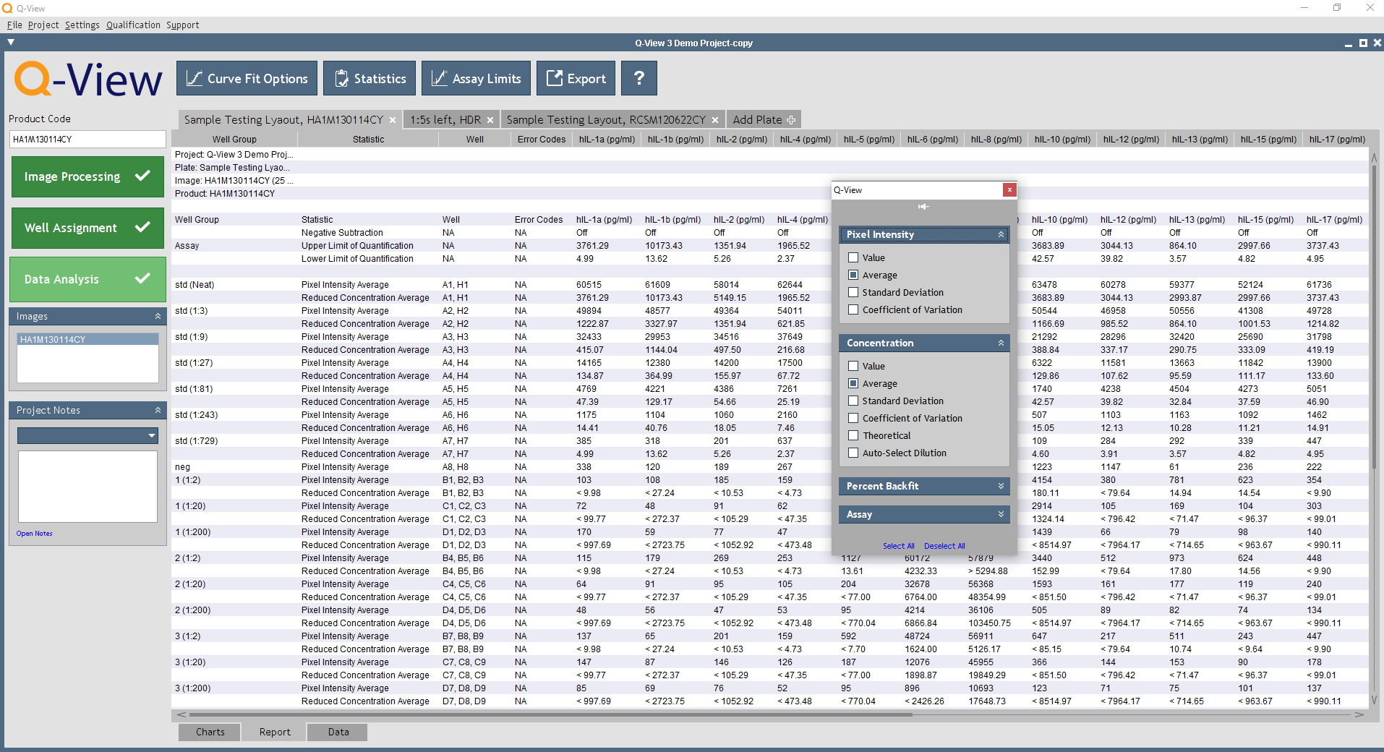Toggle Pixel Intensity Average checkbox

pyautogui.click(x=853, y=275)
